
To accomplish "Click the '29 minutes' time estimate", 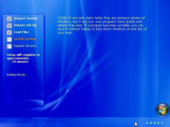I will click(20, 62).
